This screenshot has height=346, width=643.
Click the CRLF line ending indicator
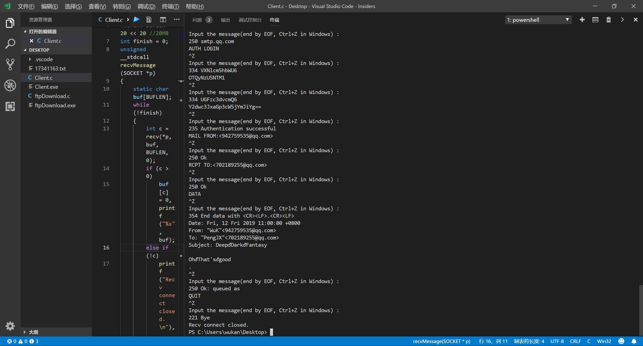click(x=575, y=341)
